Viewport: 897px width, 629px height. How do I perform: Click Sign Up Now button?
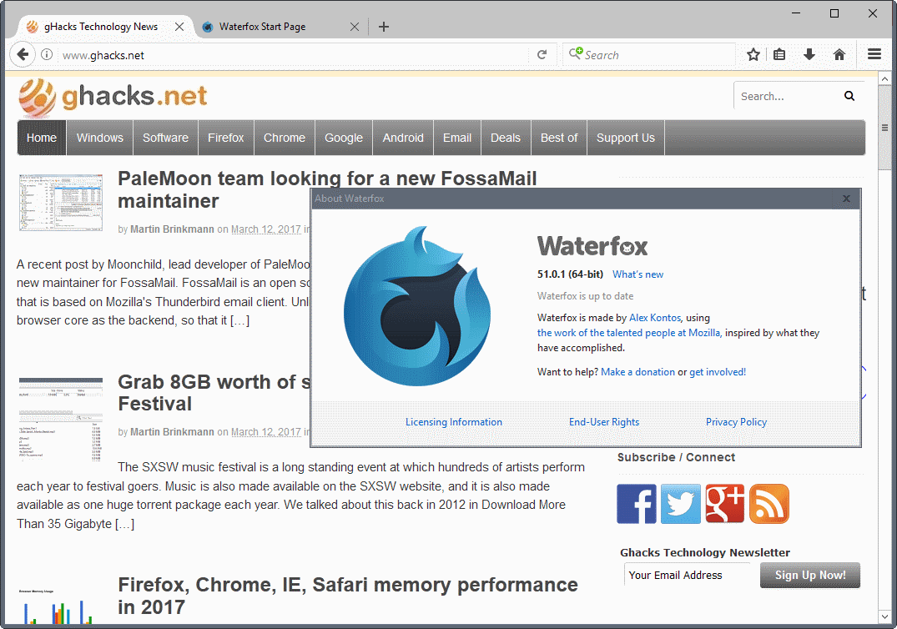click(810, 576)
